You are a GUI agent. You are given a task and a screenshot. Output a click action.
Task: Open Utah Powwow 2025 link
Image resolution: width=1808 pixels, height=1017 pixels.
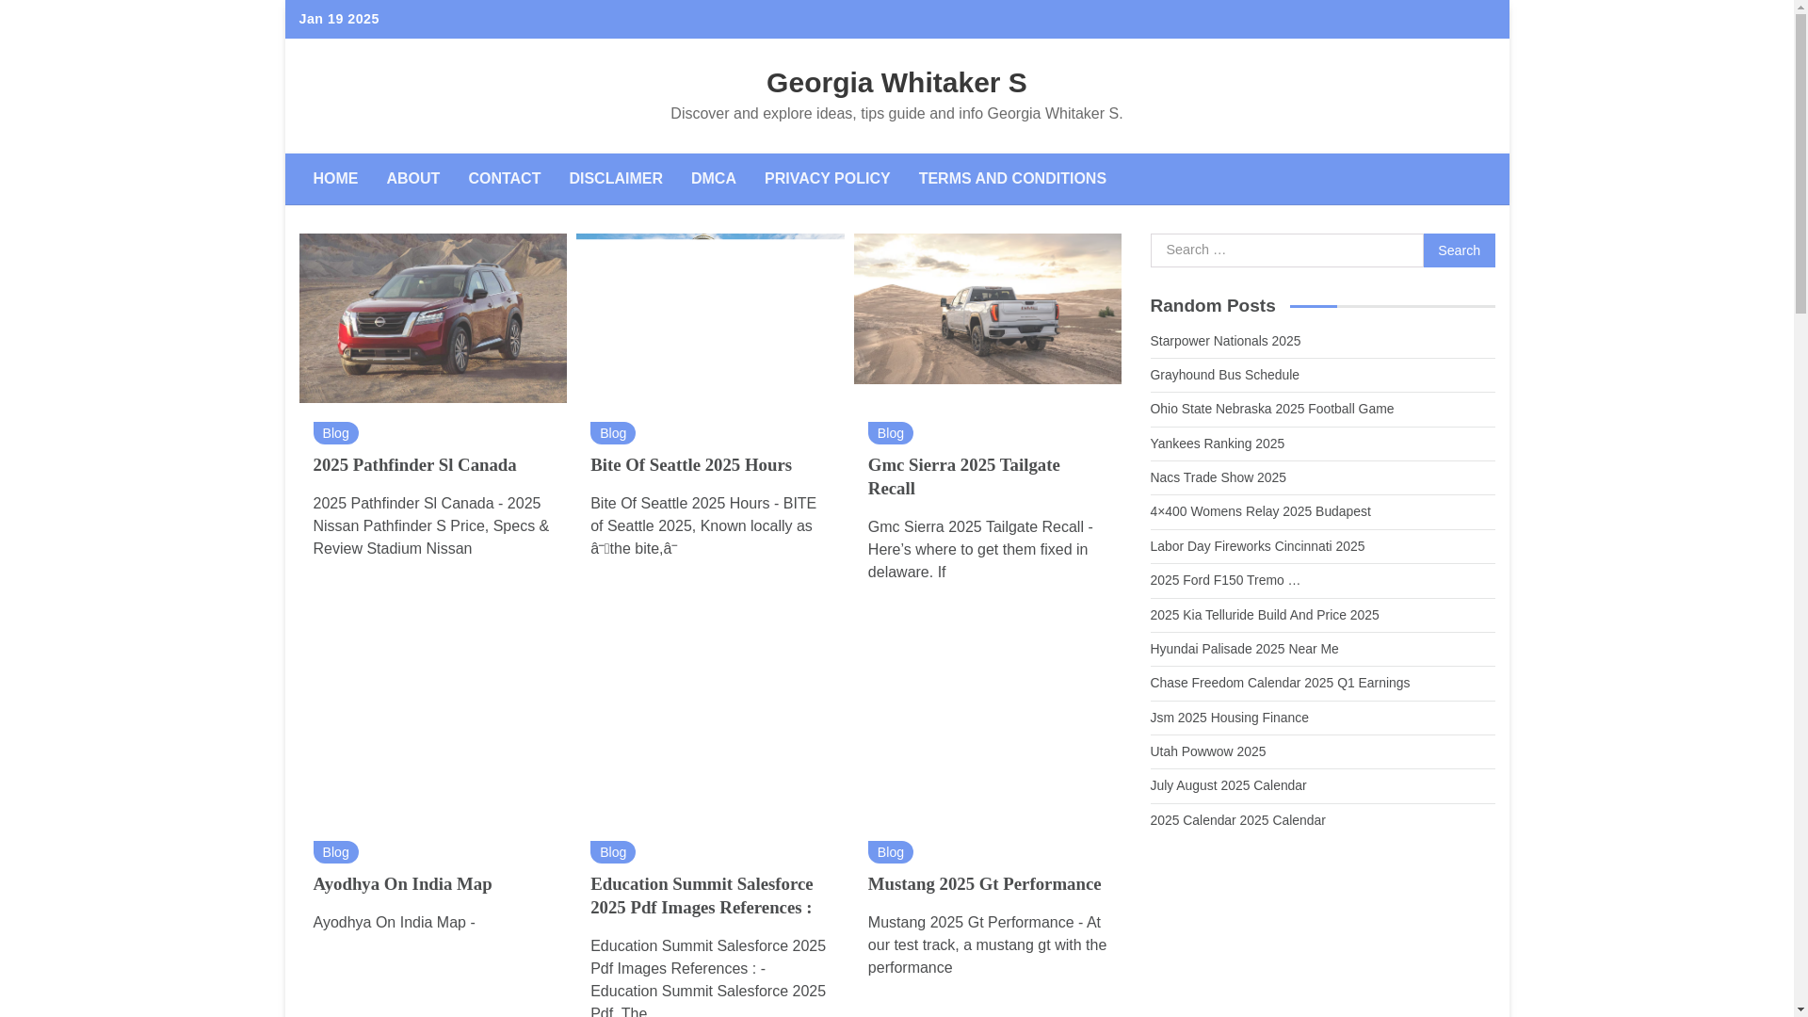1207,751
